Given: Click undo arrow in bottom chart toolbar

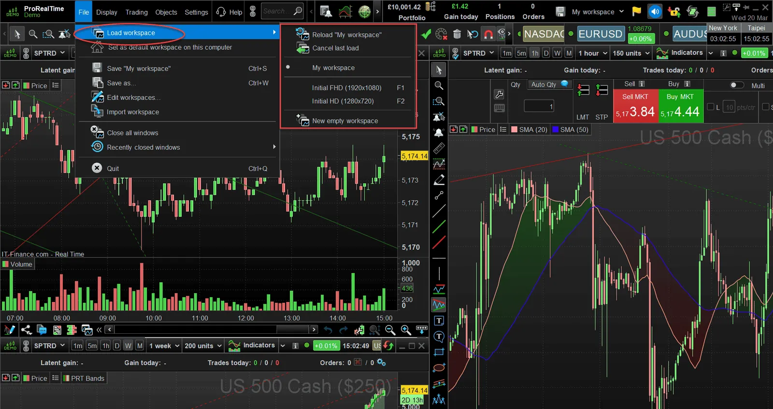Looking at the screenshot, I should pos(328,330).
